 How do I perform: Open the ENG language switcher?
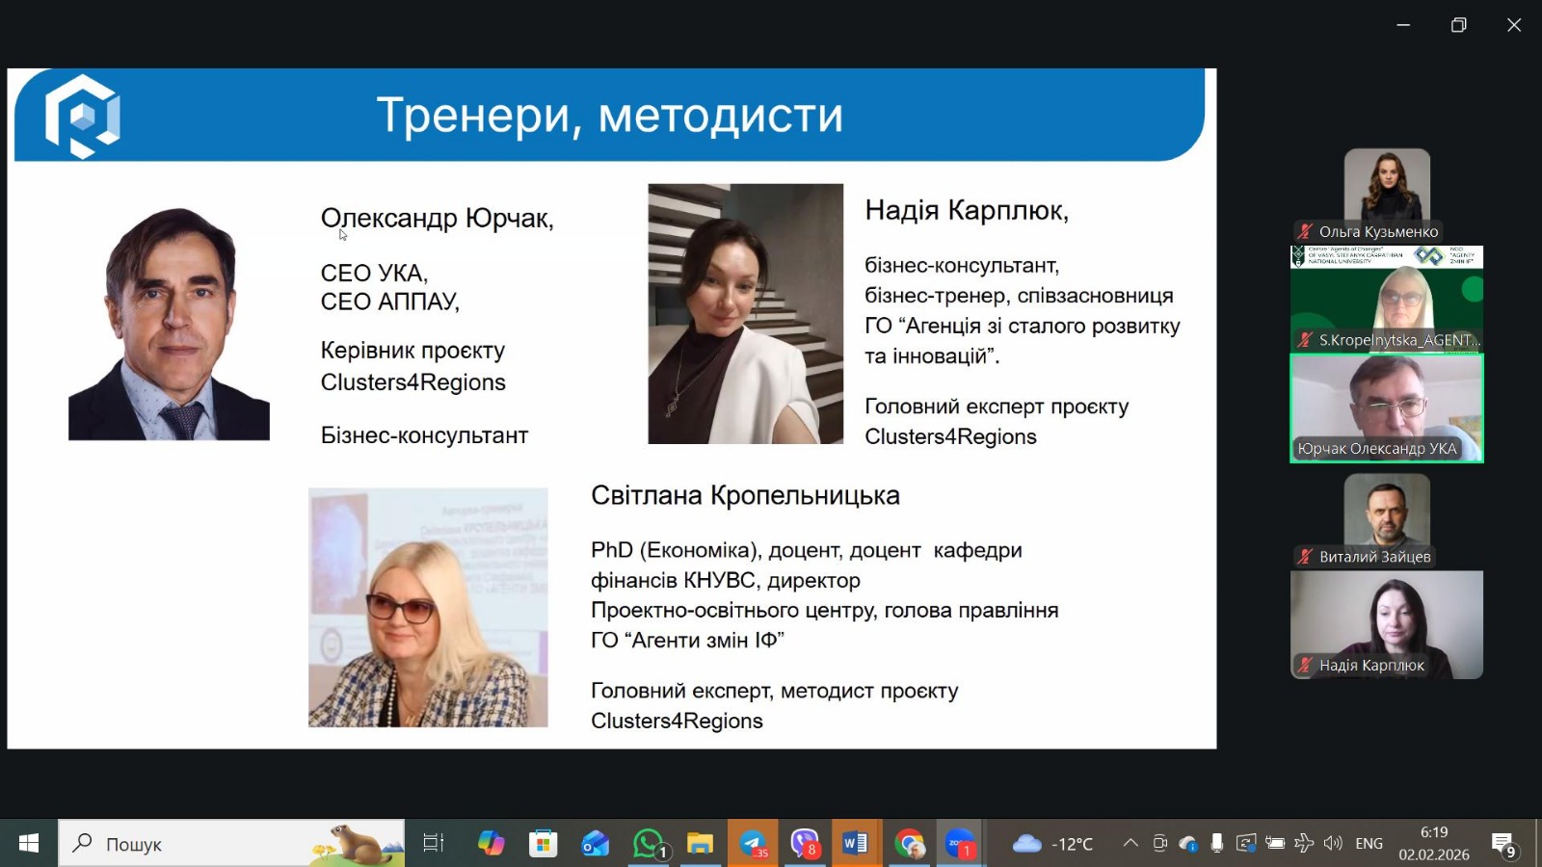coord(1369,844)
